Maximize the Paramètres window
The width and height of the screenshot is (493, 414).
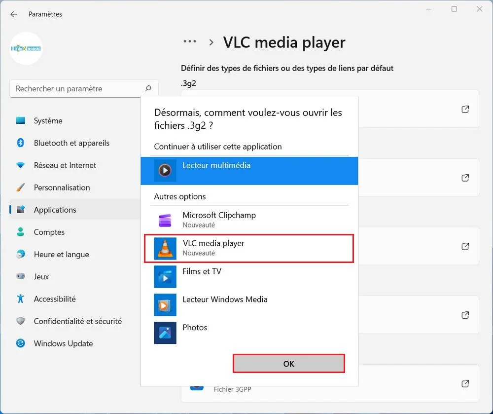tap(455, 9)
